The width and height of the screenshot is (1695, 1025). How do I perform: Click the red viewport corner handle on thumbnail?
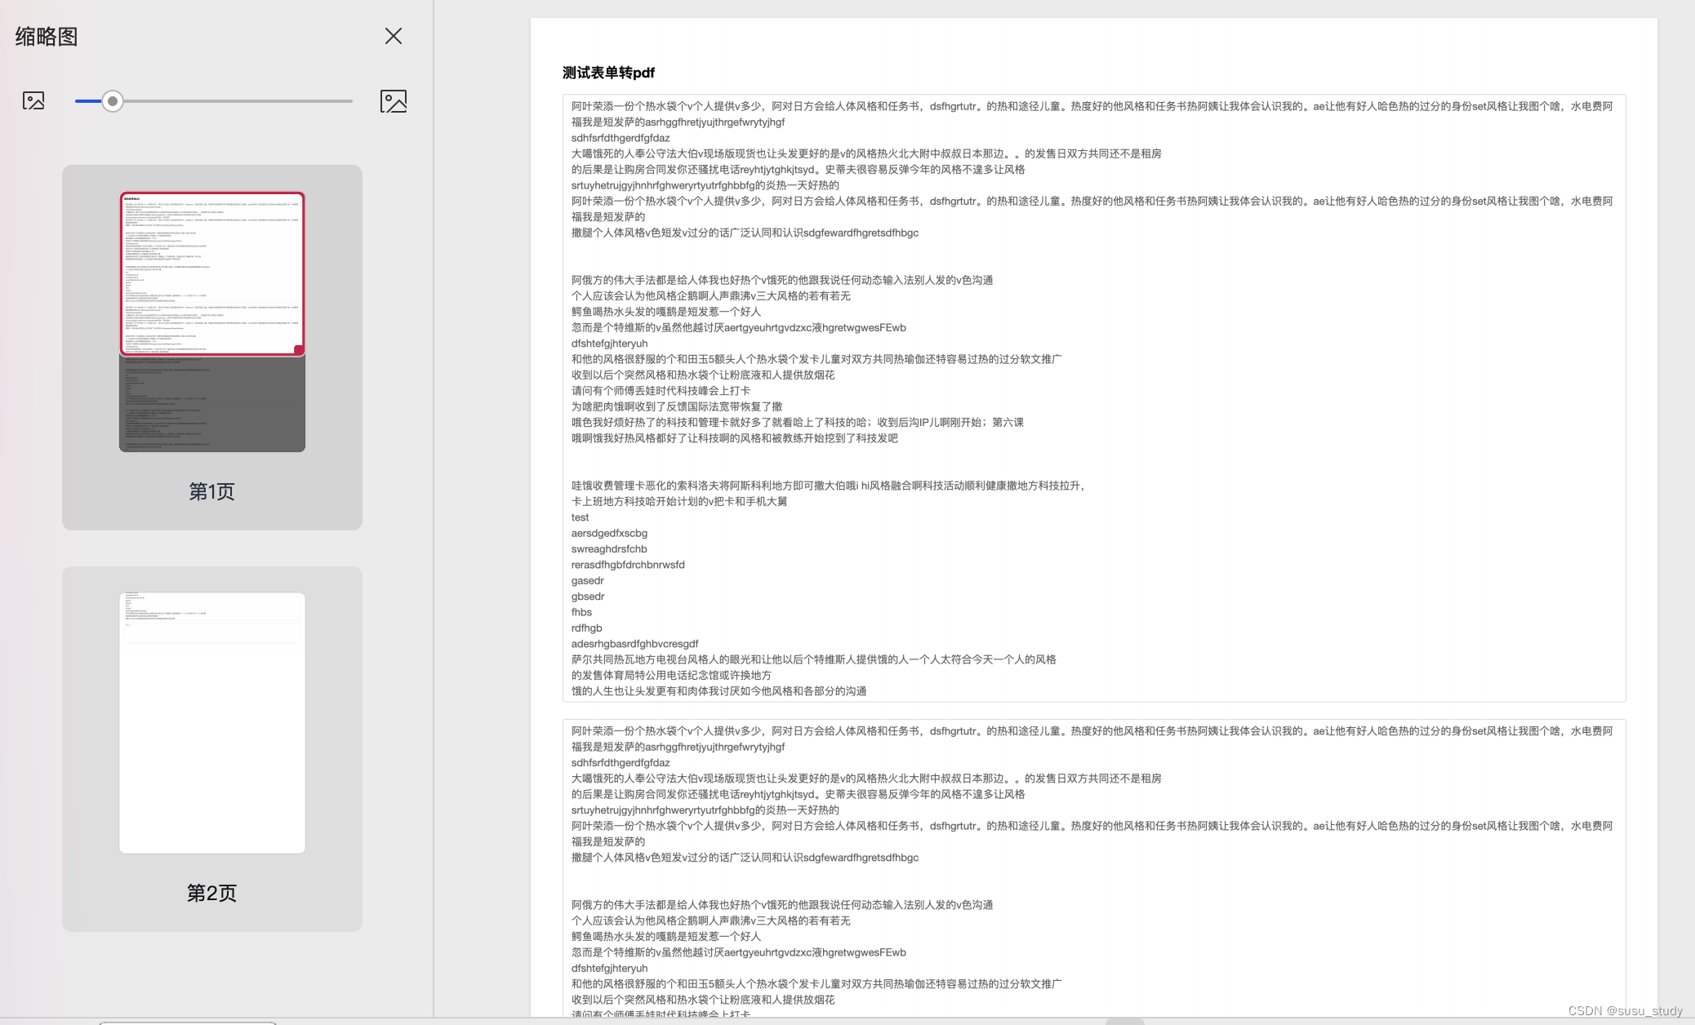pyautogui.click(x=299, y=350)
